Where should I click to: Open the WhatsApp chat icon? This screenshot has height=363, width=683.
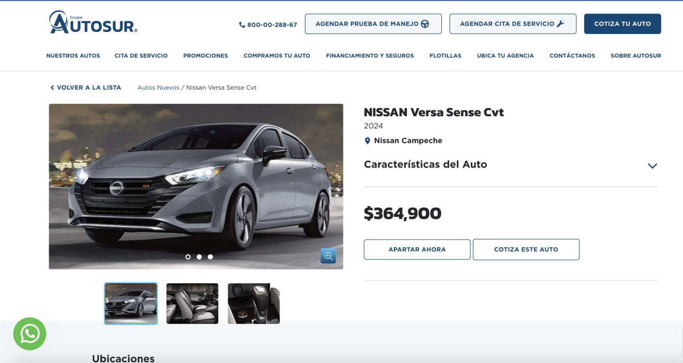(30, 333)
